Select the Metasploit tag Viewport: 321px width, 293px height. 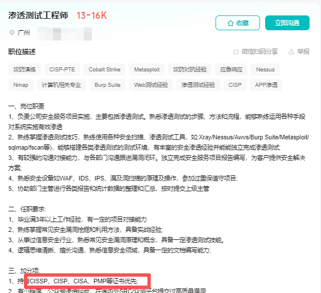pyautogui.click(x=147, y=70)
